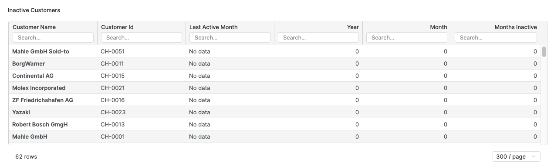Sort by Customer Name column header
The width and height of the screenshot is (554, 166).
34,27
